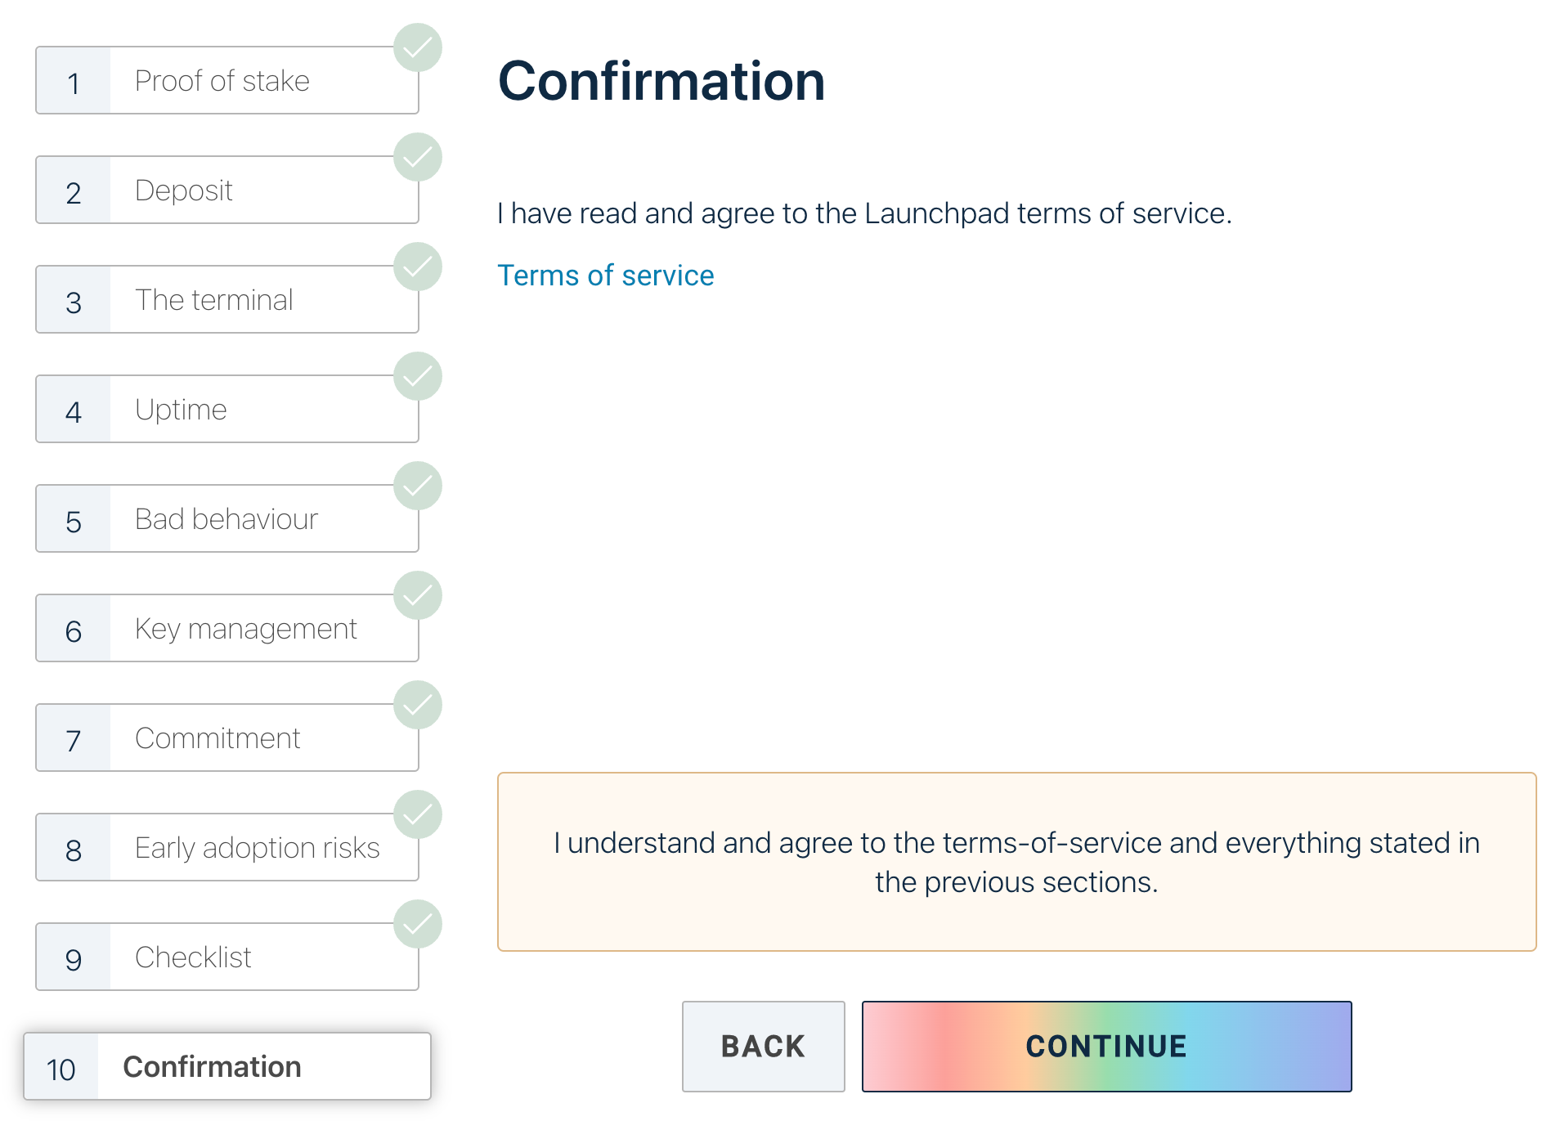The height and width of the screenshot is (1130, 1565).
Task: Open the Deposit step
Action: pyautogui.click(x=227, y=191)
